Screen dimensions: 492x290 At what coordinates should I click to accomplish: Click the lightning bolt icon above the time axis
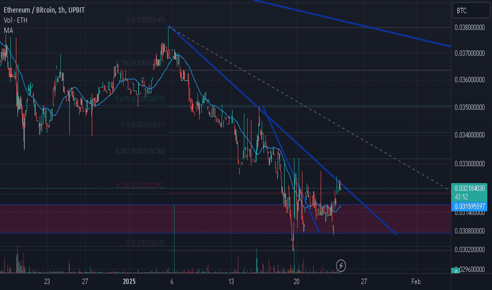point(341,266)
